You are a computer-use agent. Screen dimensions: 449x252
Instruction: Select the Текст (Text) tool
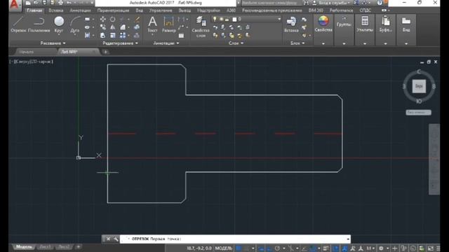[152, 24]
